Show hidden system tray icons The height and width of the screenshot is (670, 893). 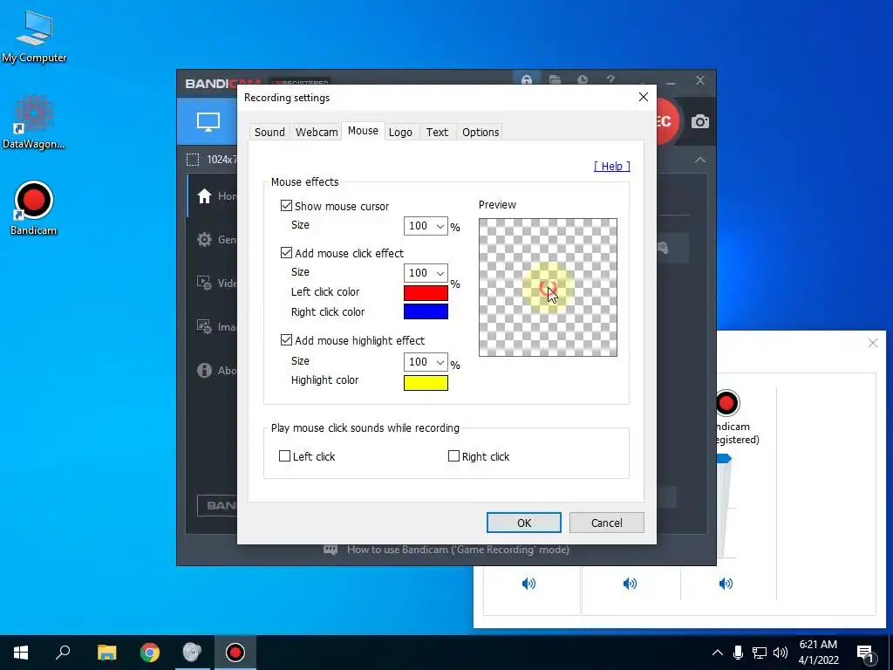tap(718, 653)
